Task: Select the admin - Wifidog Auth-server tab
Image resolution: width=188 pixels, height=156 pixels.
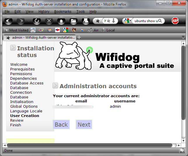Action: pos(40,38)
